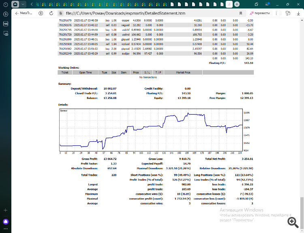Click the file page info icon
Screen dimensions: 304x233
pyautogui.click(x=61, y=13)
